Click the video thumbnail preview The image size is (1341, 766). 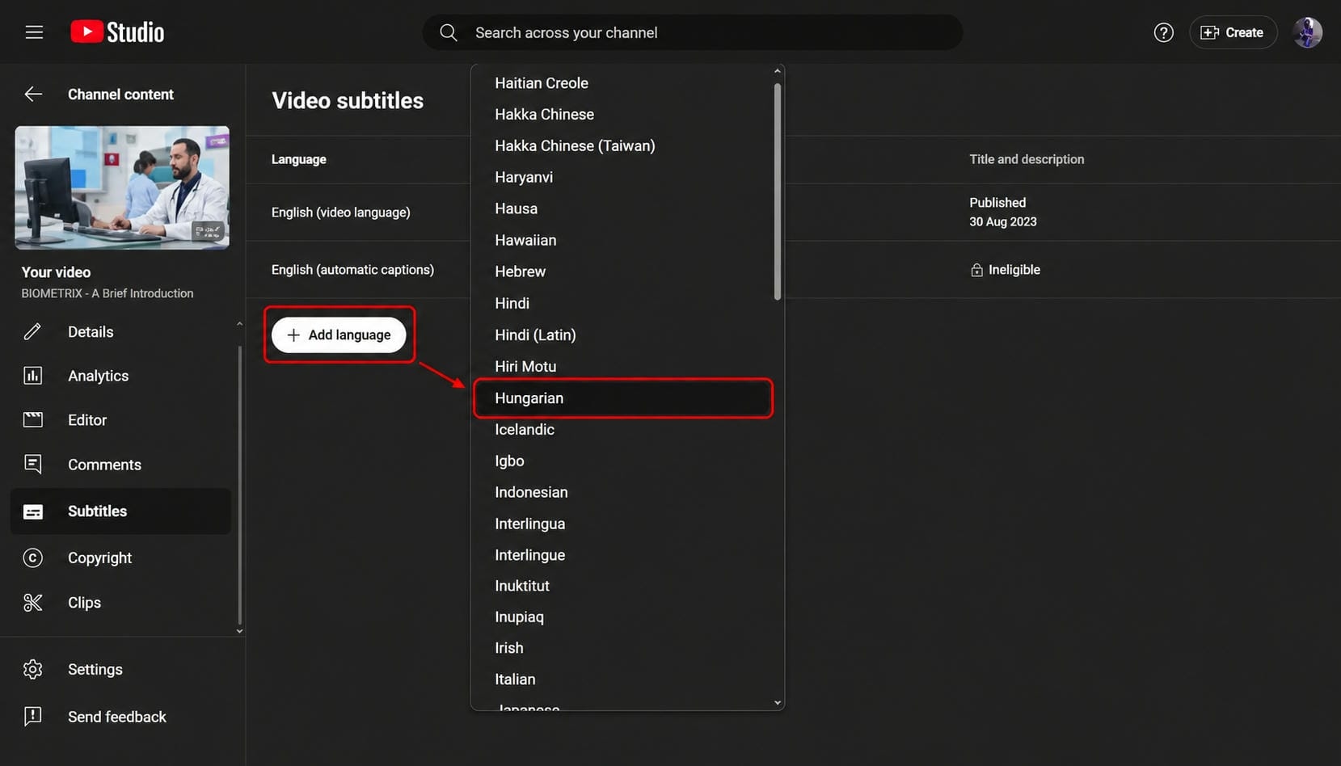(x=122, y=187)
